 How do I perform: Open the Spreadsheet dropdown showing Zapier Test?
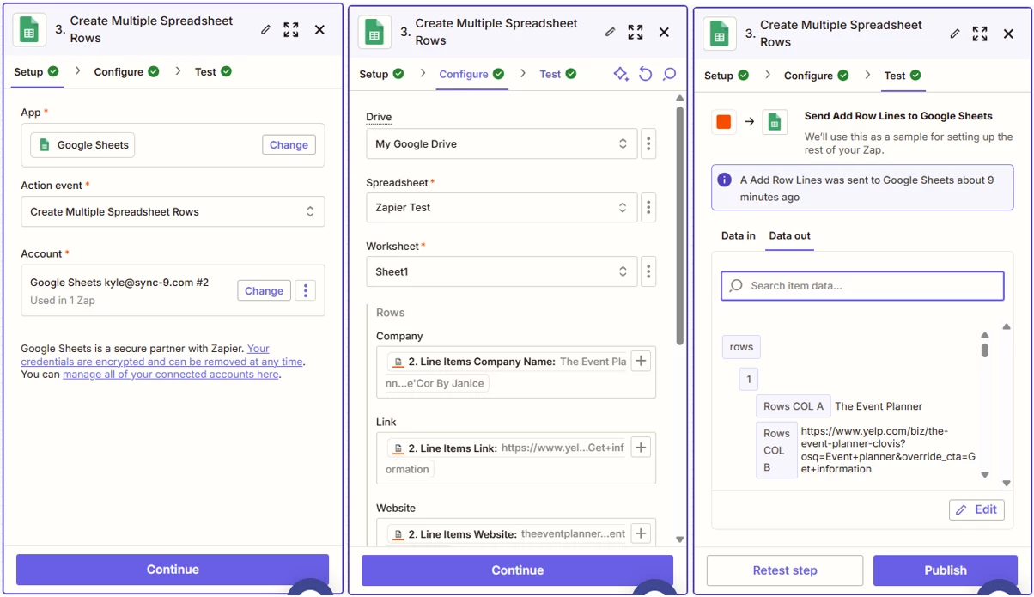click(502, 208)
